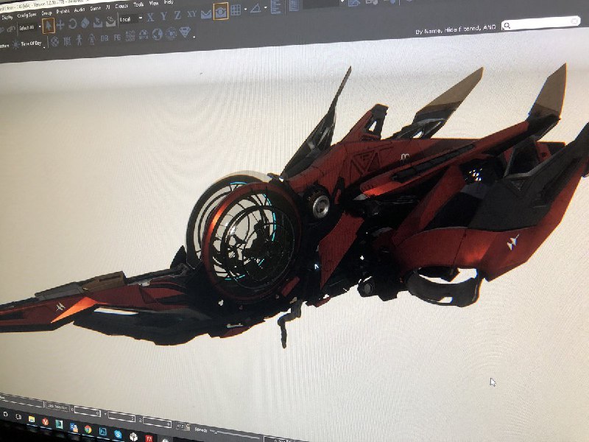Click the Z coordinate input field

point(157,423)
